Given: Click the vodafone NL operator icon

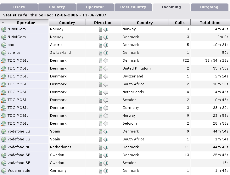Looking at the screenshot, I should coord(4,147).
